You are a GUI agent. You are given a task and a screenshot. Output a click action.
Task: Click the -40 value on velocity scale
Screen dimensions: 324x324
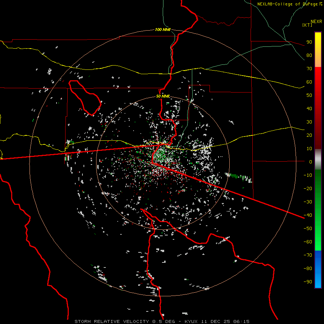(x=308, y=215)
